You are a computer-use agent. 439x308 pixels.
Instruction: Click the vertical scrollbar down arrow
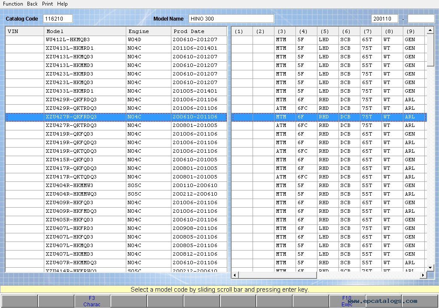[430, 268]
